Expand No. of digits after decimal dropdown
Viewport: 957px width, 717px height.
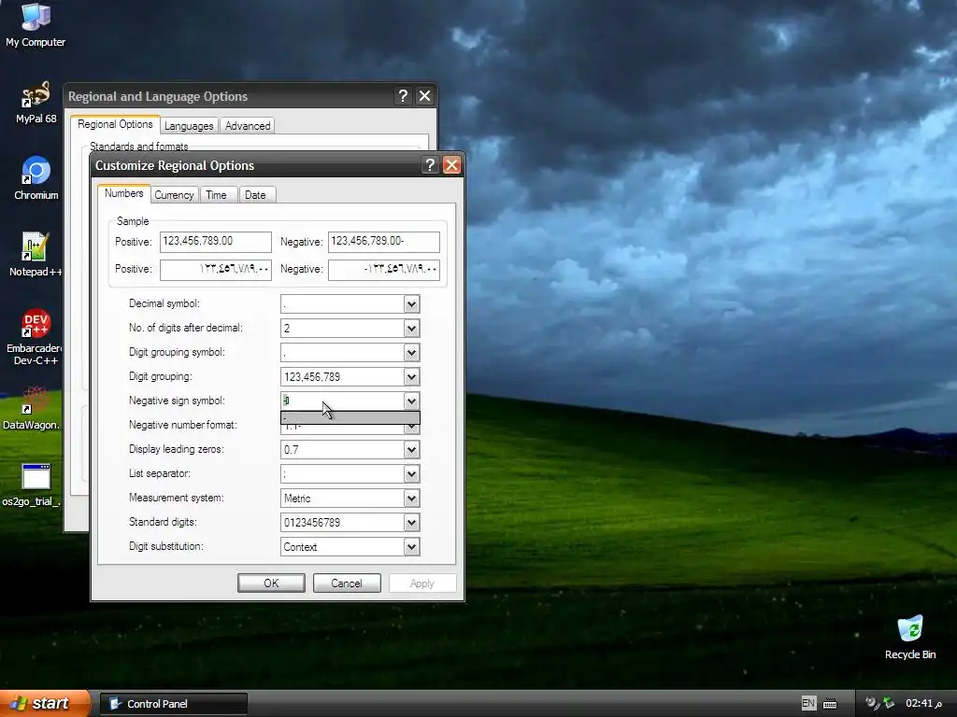[x=411, y=329]
